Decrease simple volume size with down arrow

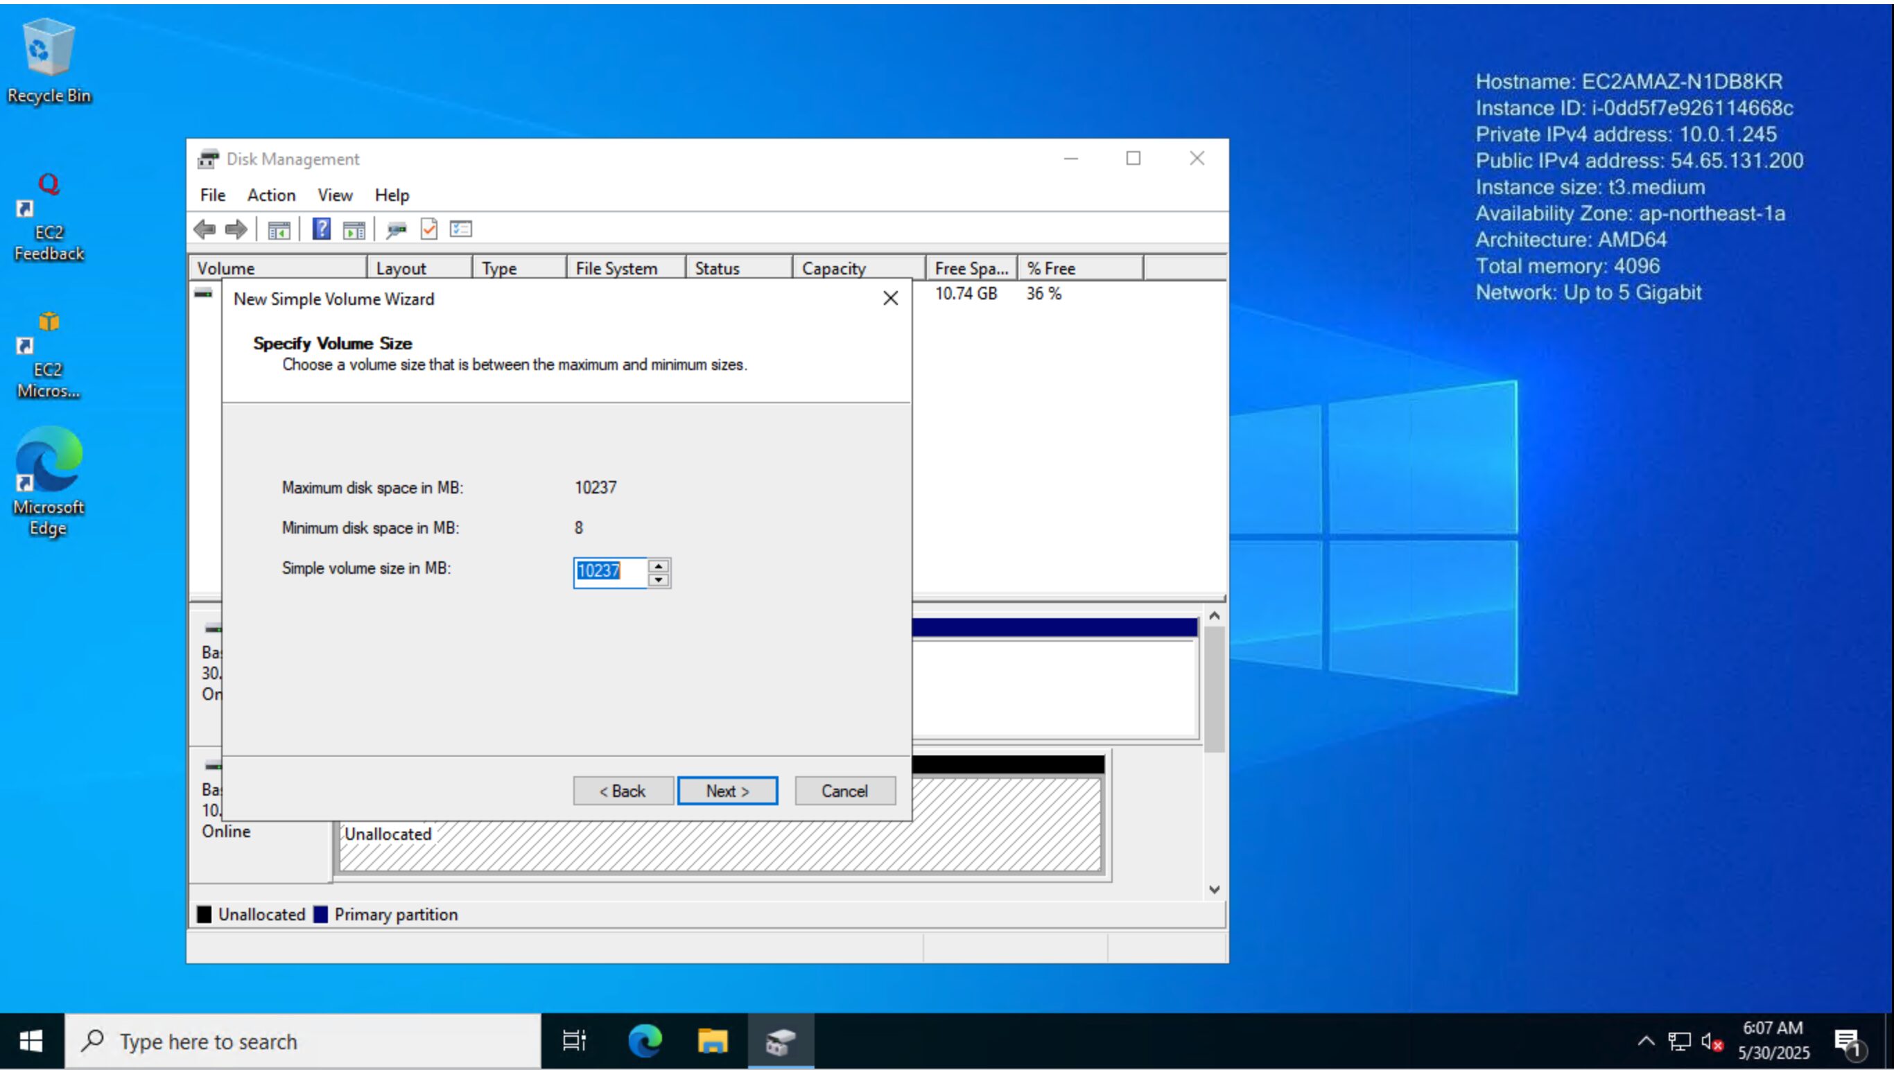click(x=659, y=580)
